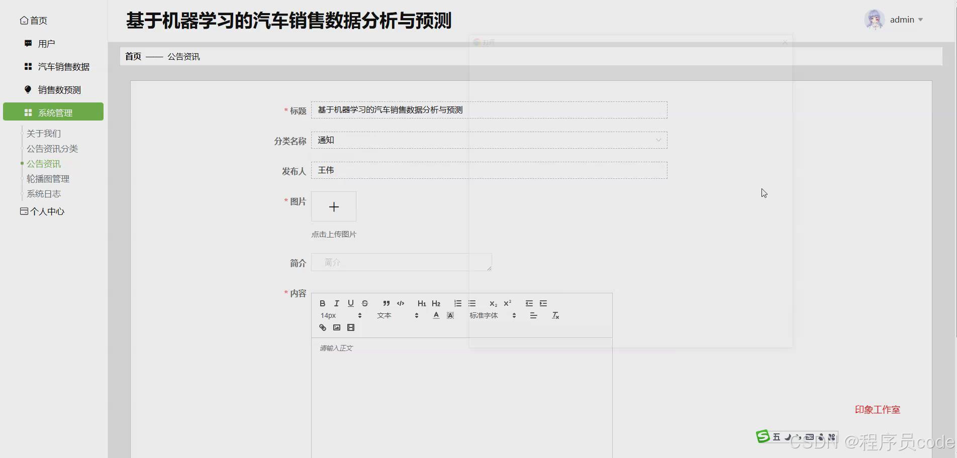The image size is (957, 458).
Task: Click the 标题 title input field
Action: click(489, 110)
